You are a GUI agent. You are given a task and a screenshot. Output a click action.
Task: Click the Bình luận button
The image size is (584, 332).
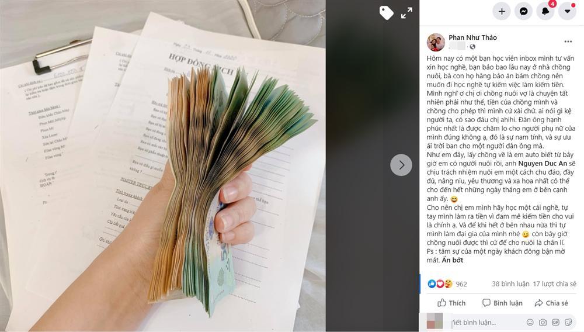click(x=502, y=303)
